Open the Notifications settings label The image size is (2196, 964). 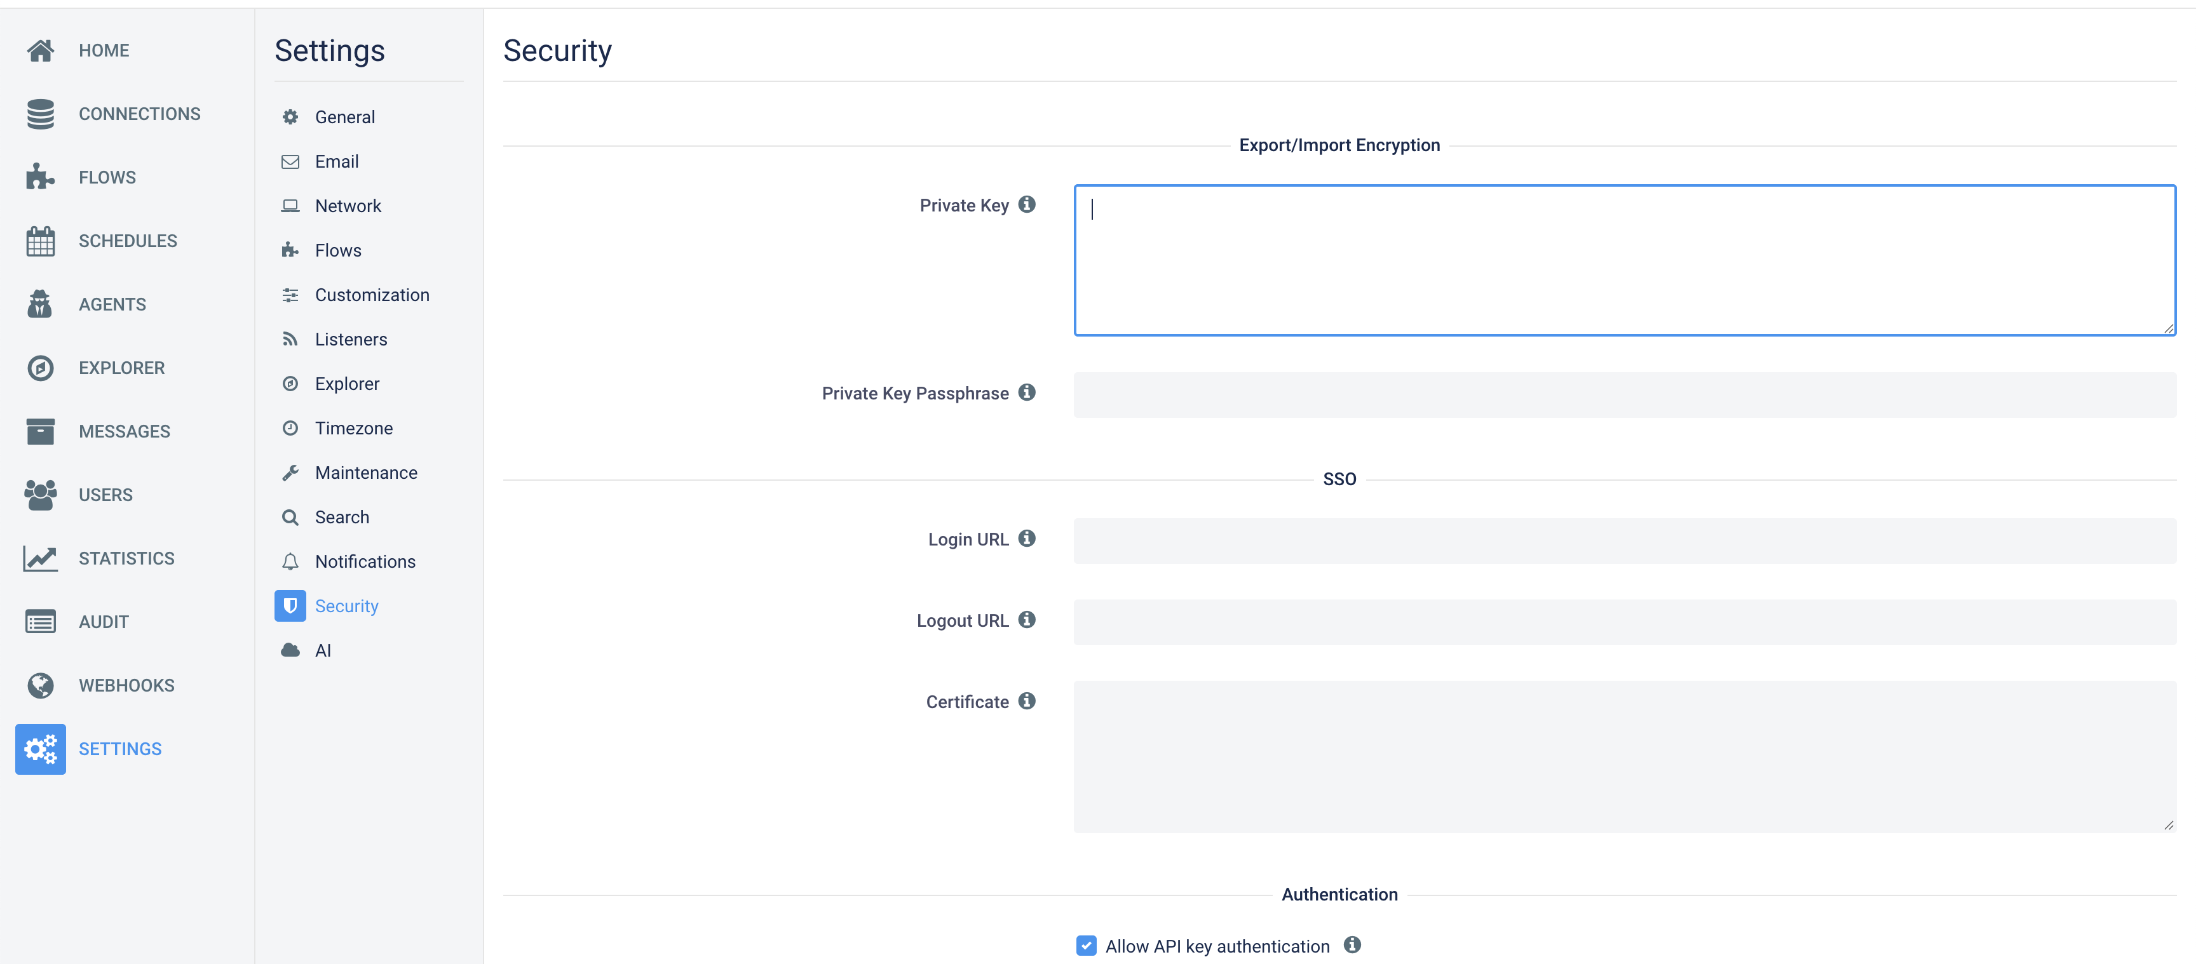[x=365, y=561]
